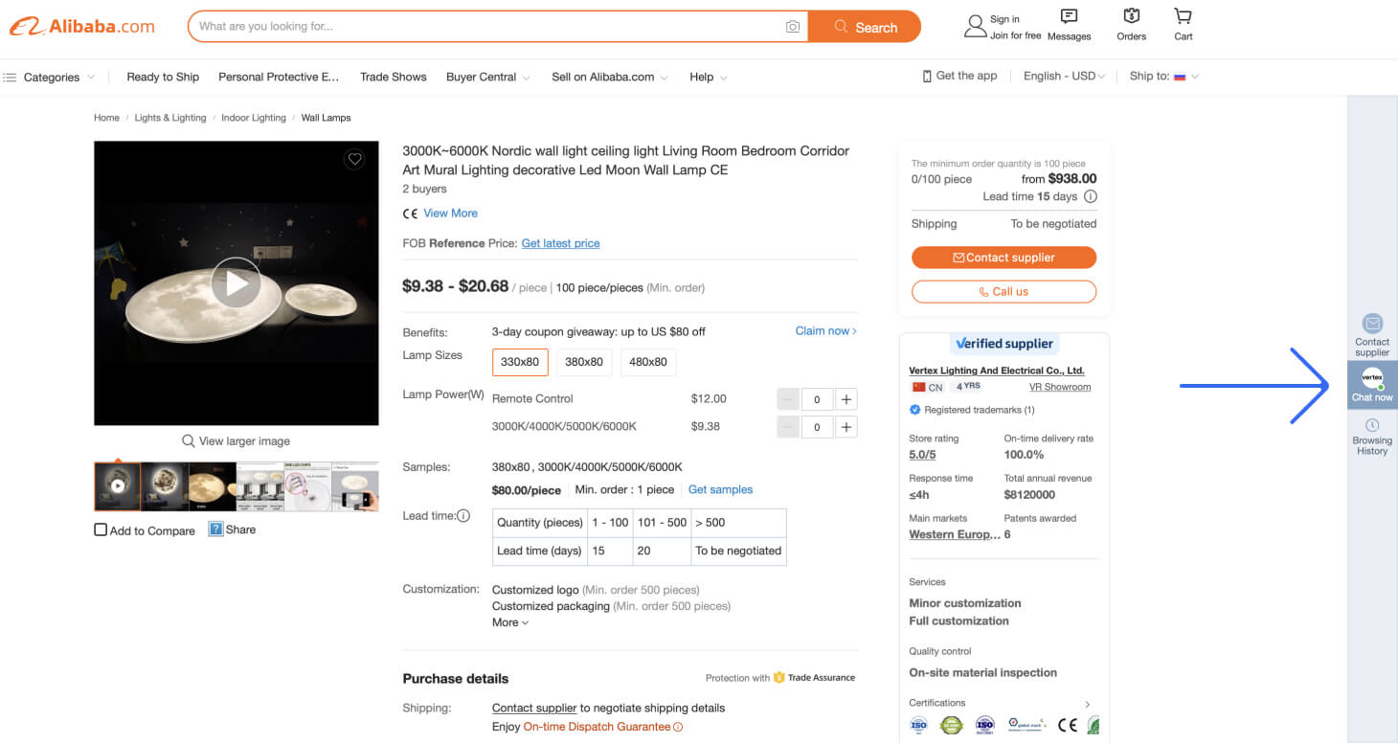The width and height of the screenshot is (1398, 743).
Task: Click the camera image search icon
Action: click(793, 27)
